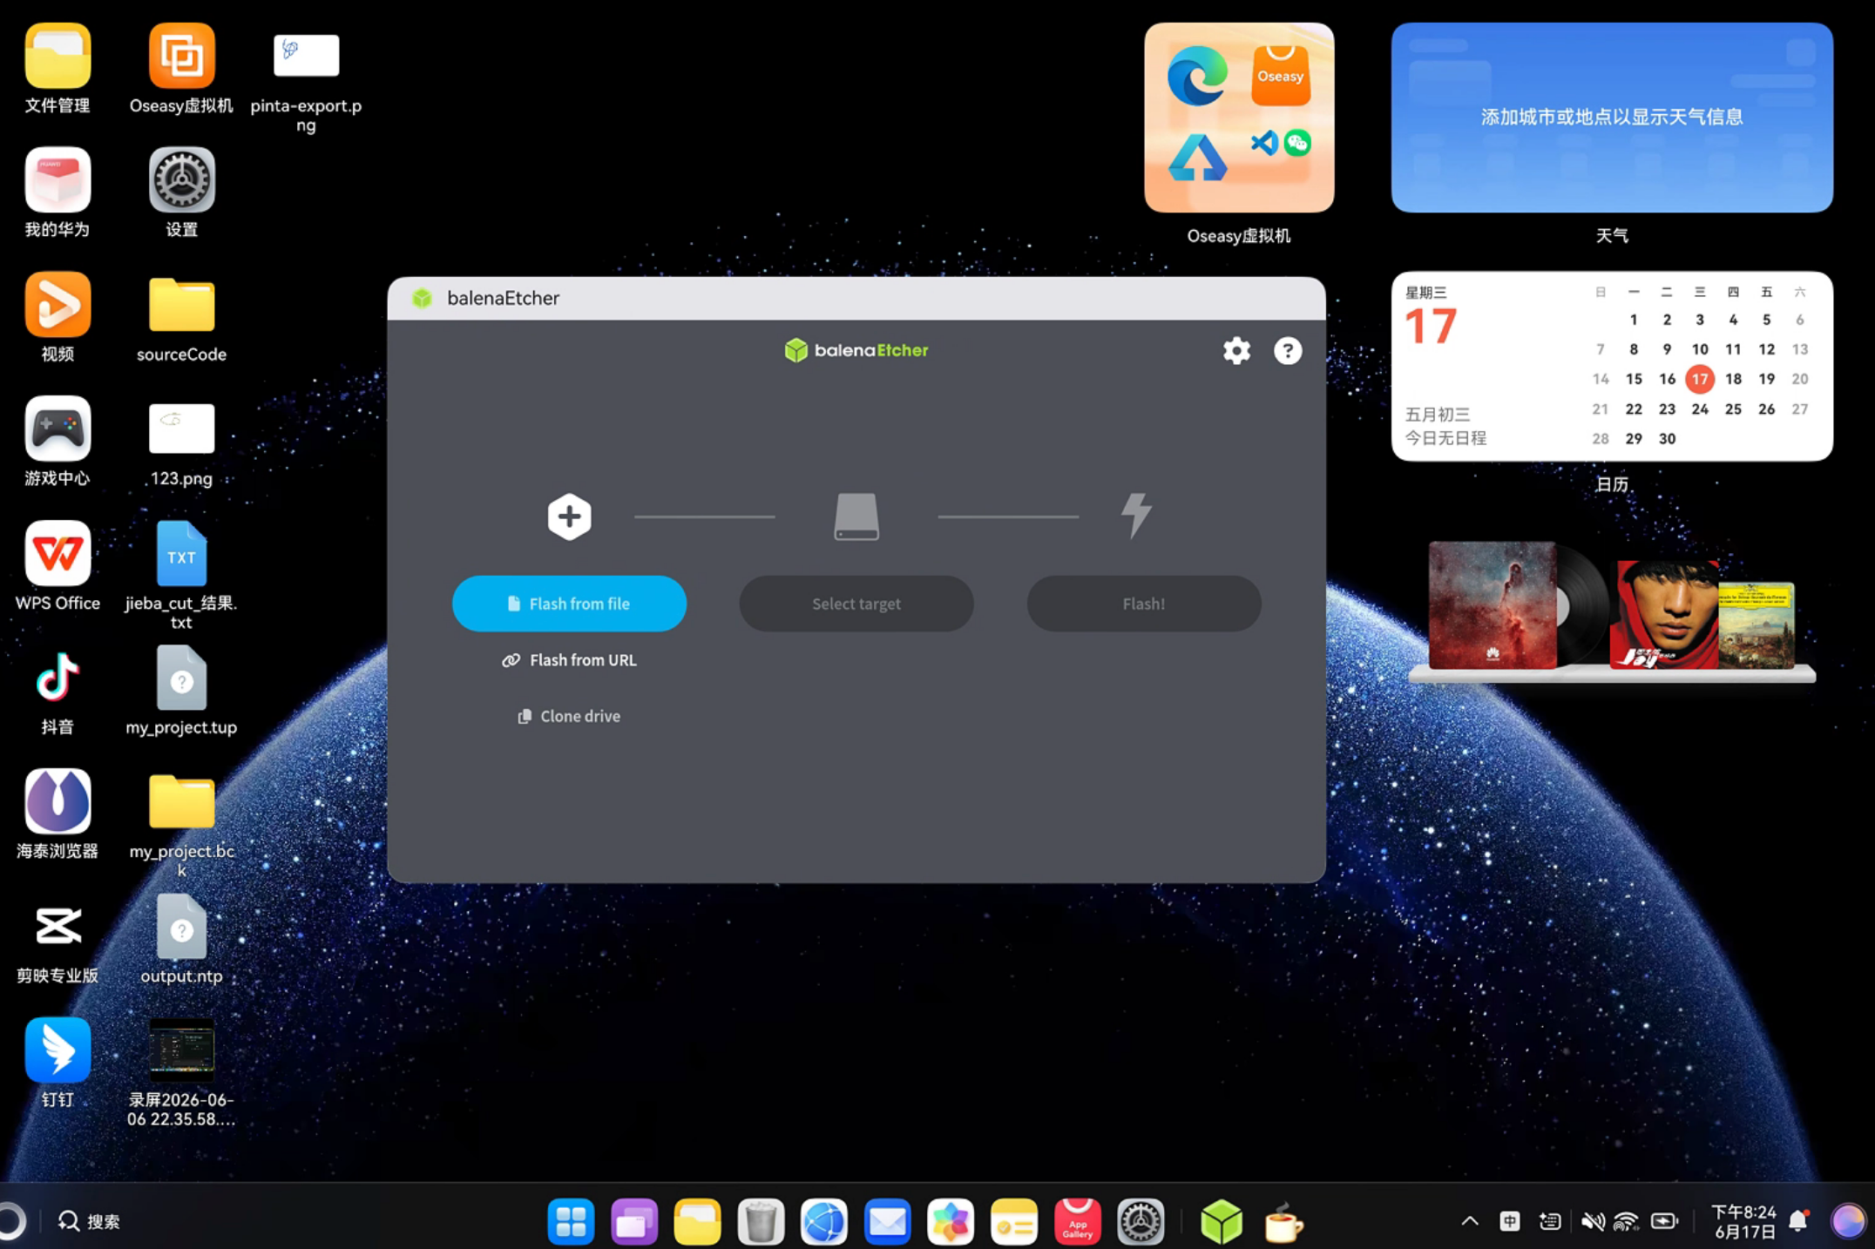Select 录屏2026-06-06 video file

(181, 1072)
